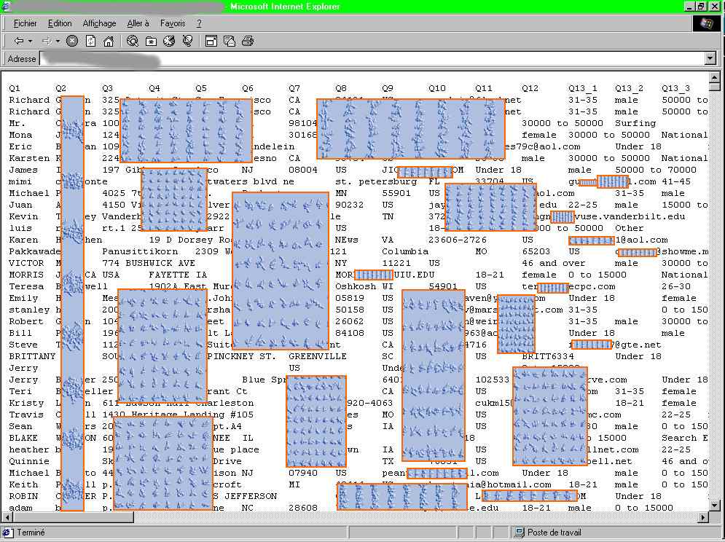Click the Q7 column header
This screenshot has width=725, height=542.
[x=294, y=88]
